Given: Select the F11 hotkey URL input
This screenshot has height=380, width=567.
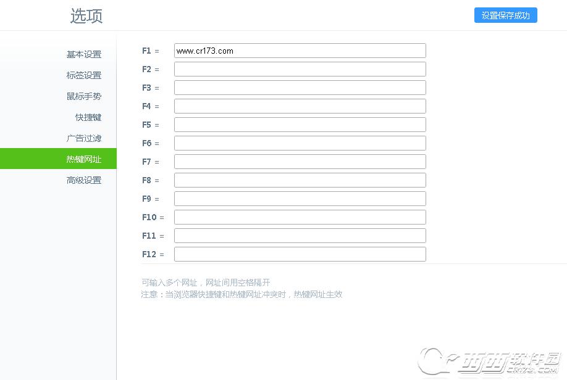Looking at the screenshot, I should 300,236.
